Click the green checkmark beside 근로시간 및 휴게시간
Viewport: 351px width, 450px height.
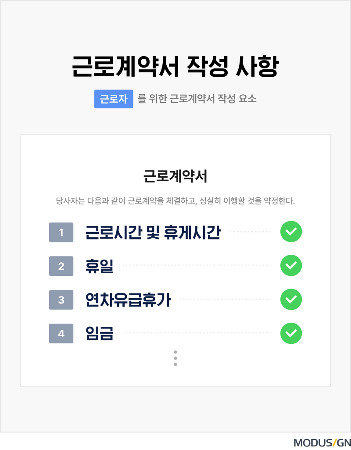pos(291,232)
